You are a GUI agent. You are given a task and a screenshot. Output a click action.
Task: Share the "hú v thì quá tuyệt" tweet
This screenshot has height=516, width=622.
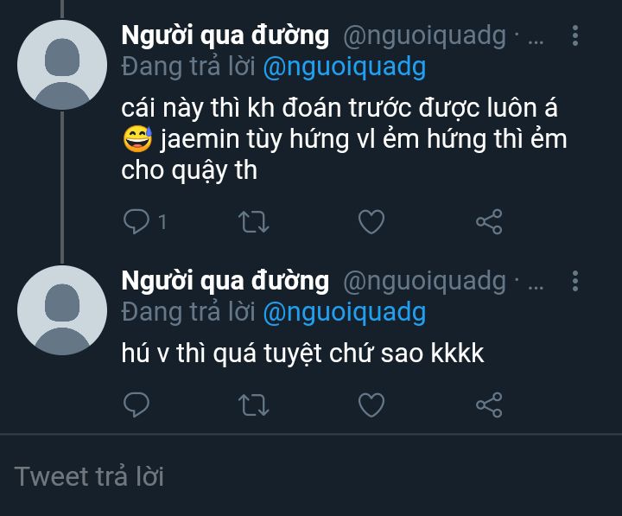pos(489,405)
